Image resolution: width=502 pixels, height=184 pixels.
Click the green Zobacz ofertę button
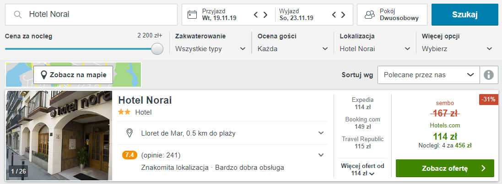tap(445, 168)
